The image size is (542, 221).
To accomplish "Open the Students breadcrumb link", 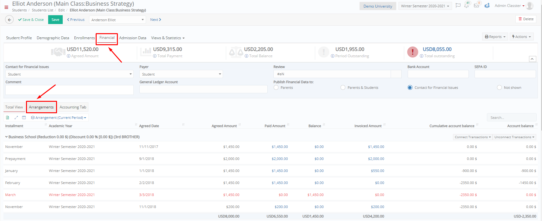I will click(x=19, y=10).
